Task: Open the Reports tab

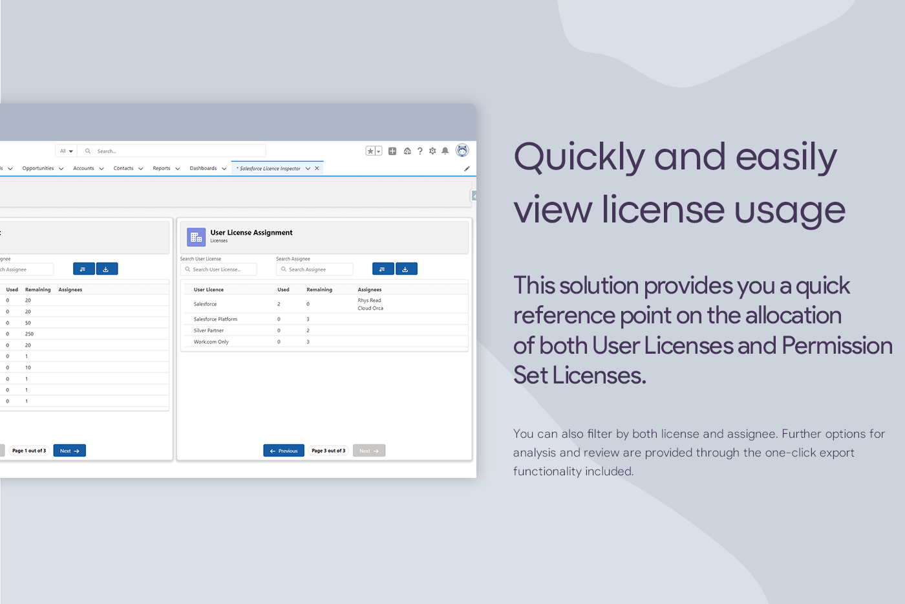Action: point(162,167)
